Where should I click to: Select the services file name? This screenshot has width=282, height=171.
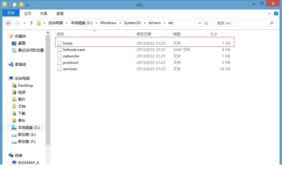[x=70, y=69]
